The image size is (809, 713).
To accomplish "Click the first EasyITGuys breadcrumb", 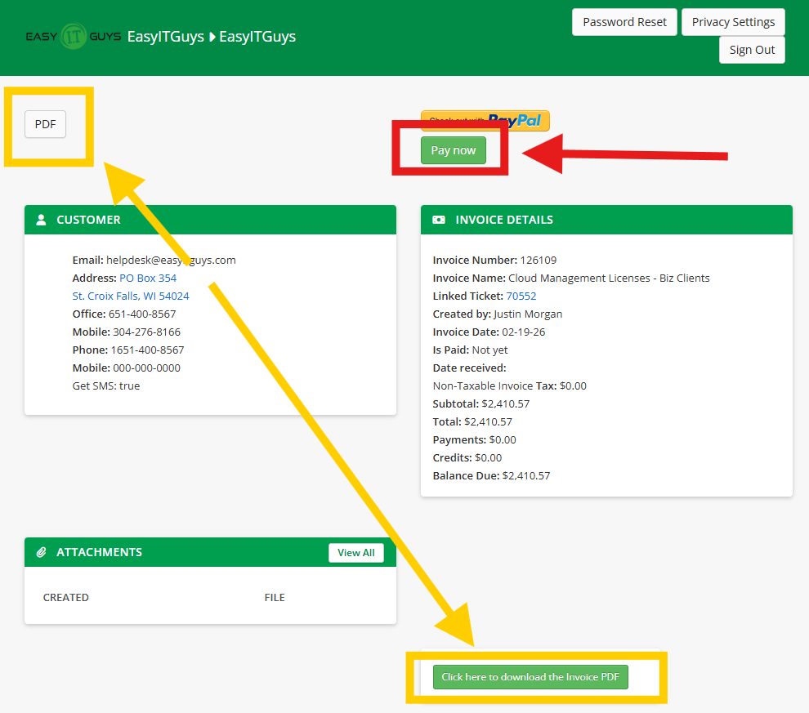I will pyautogui.click(x=166, y=37).
